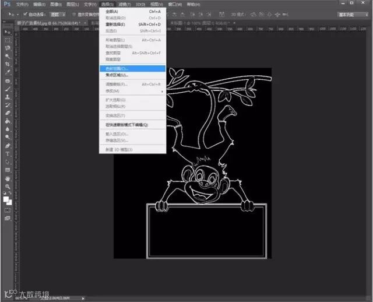Open the Move tool preset picker arrow
This screenshot has height=302, width=373.
(17, 15)
